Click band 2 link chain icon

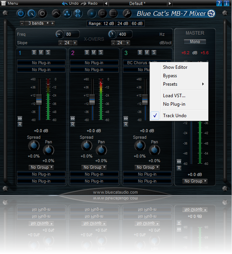(72, 119)
